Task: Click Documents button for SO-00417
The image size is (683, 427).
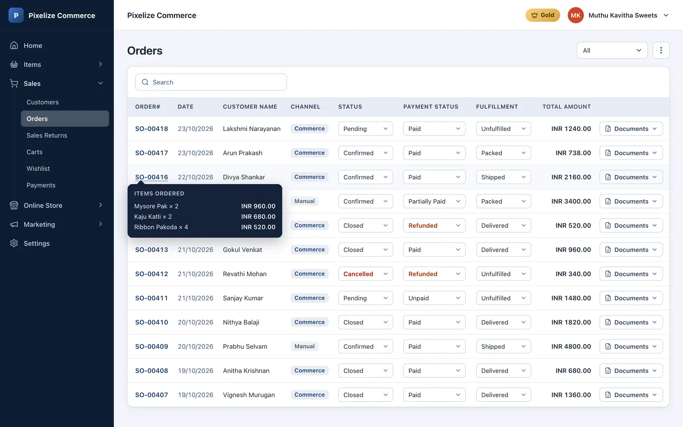Action: (631, 153)
